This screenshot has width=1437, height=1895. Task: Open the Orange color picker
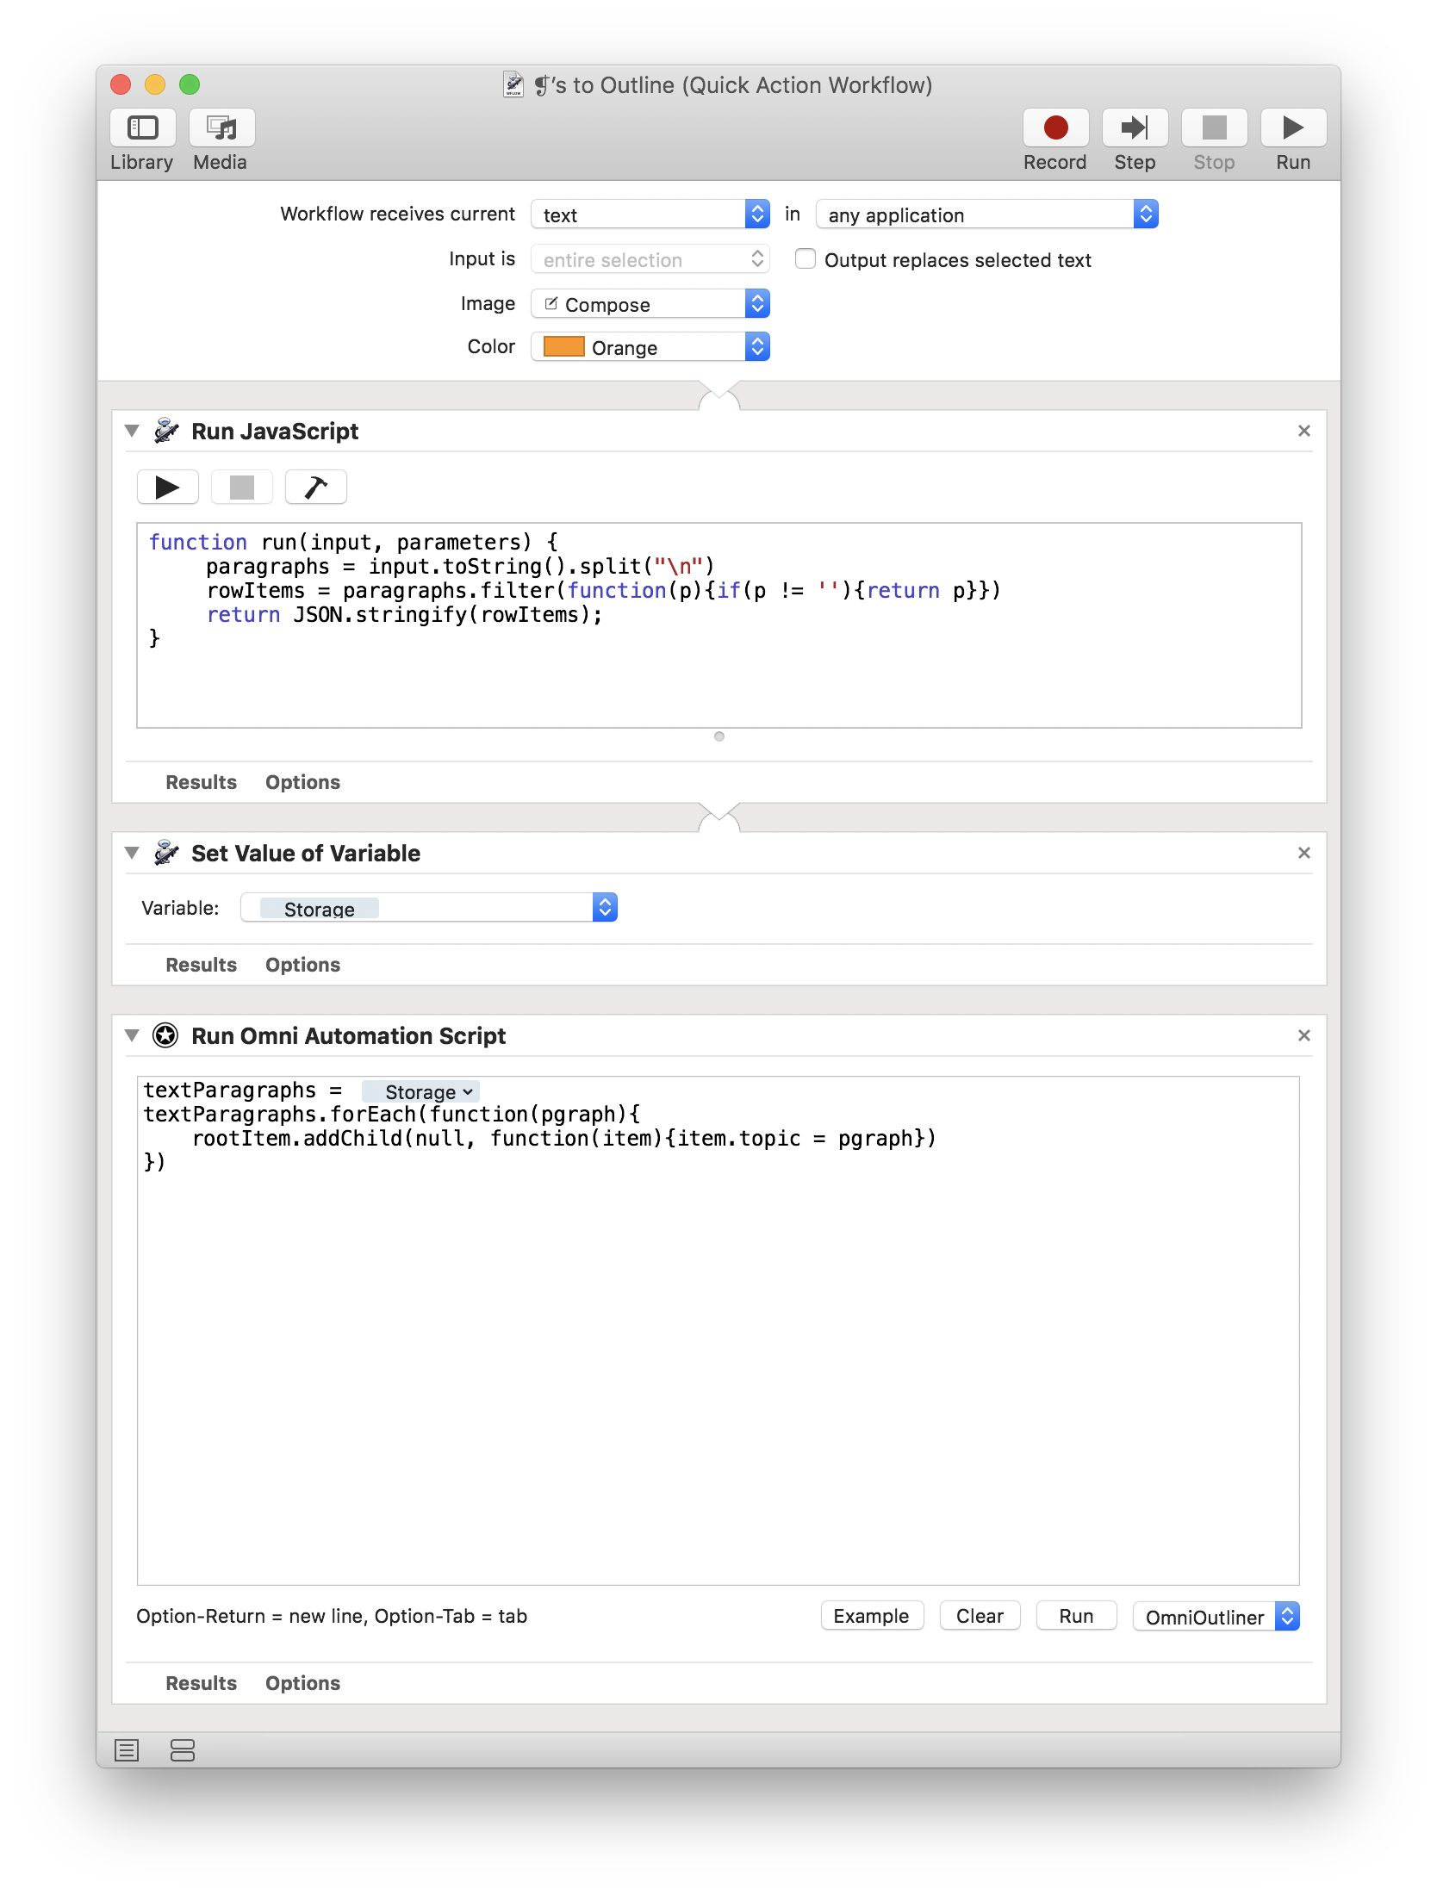coord(650,347)
